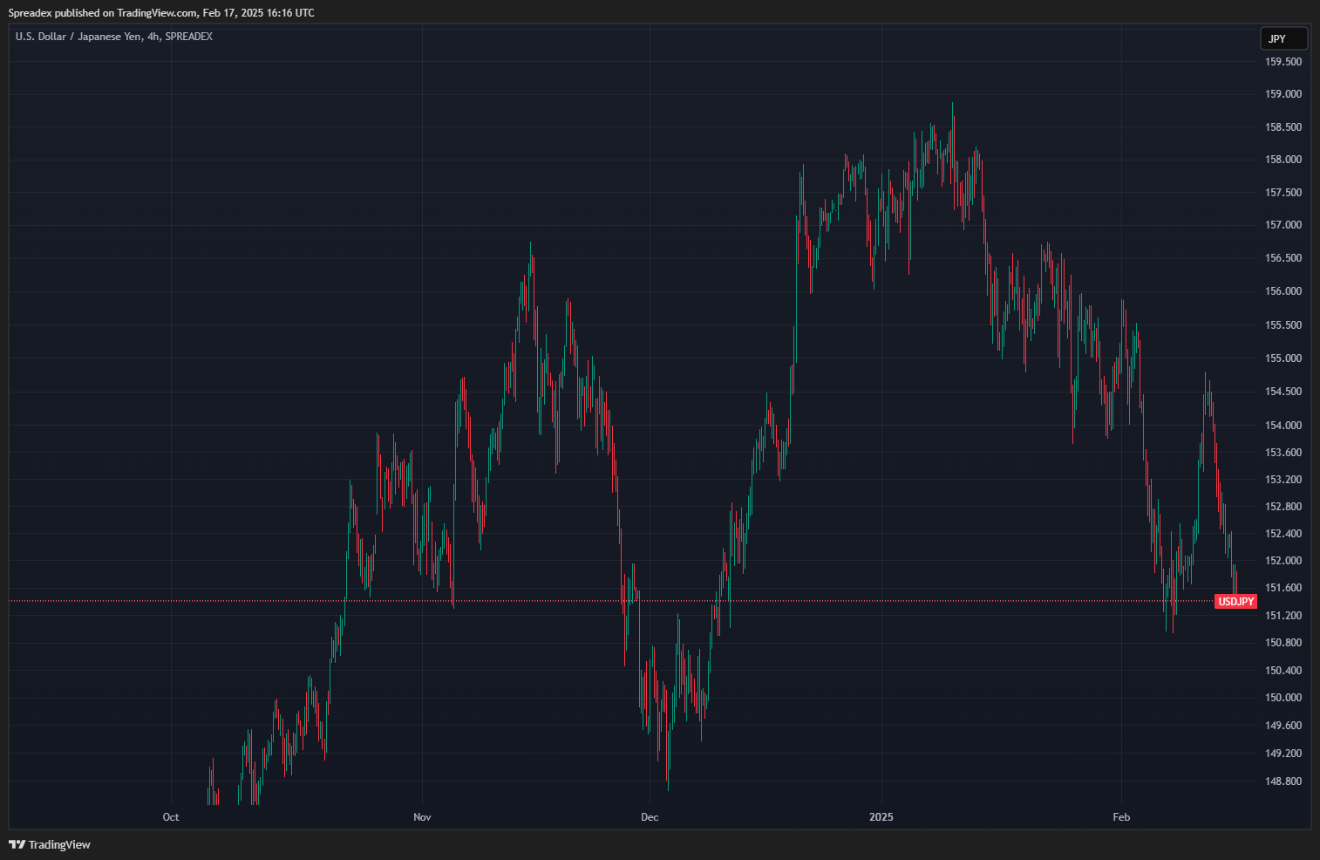Click the 159.000 price level

coord(1283,94)
